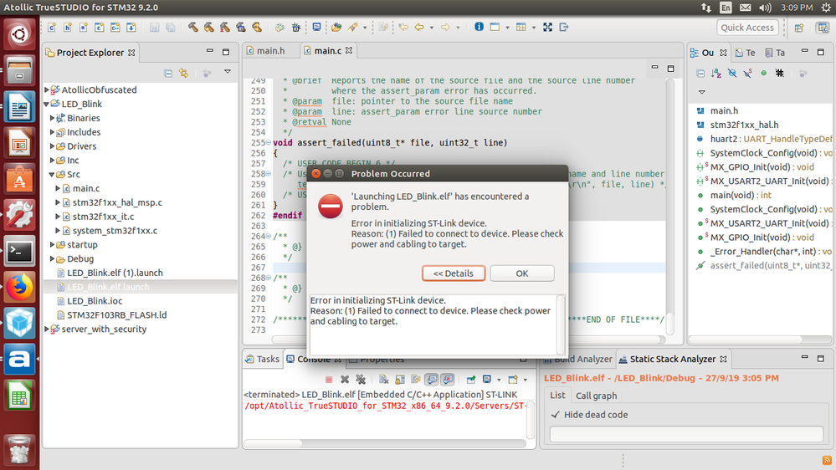Open Firefox from Ubuntu dock
This screenshot has width=836, height=470.
click(x=19, y=288)
